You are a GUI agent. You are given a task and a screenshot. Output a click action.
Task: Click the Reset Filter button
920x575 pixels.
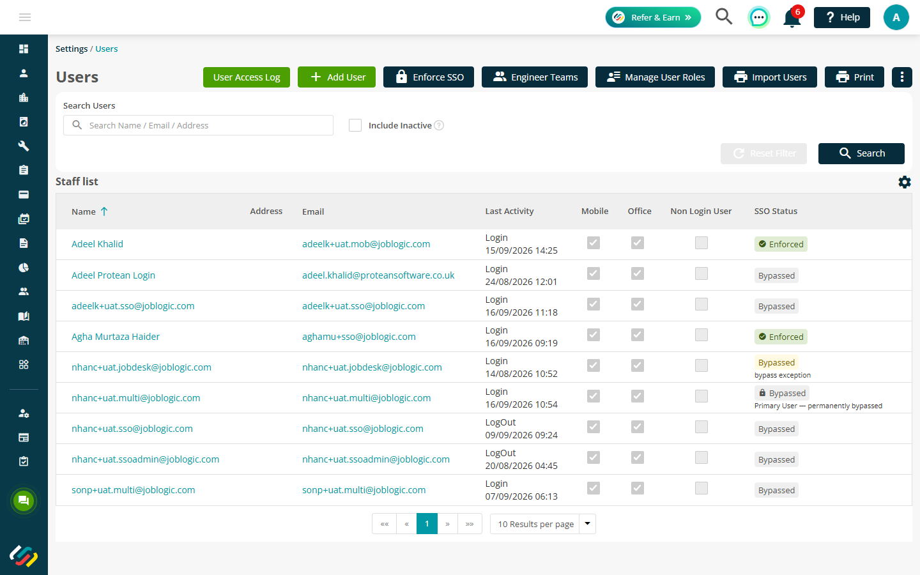(763, 153)
